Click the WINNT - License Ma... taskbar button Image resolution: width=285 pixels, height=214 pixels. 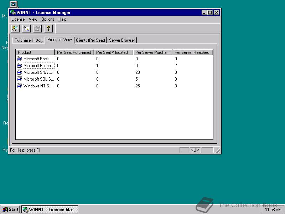click(x=50, y=209)
